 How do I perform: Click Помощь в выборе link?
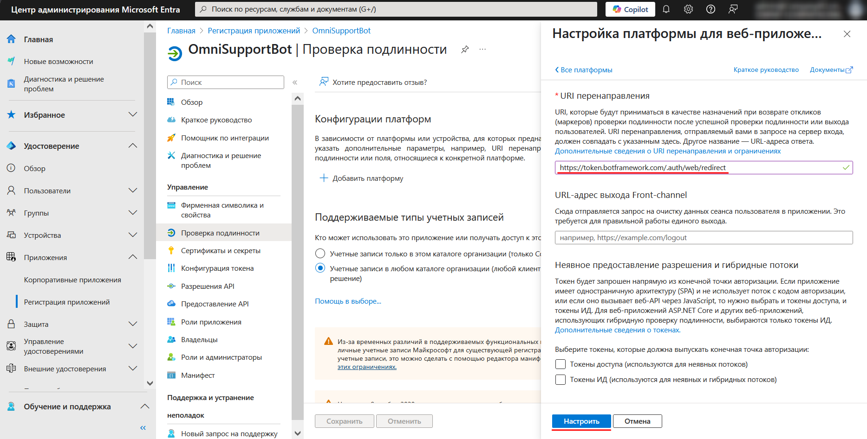coord(348,301)
